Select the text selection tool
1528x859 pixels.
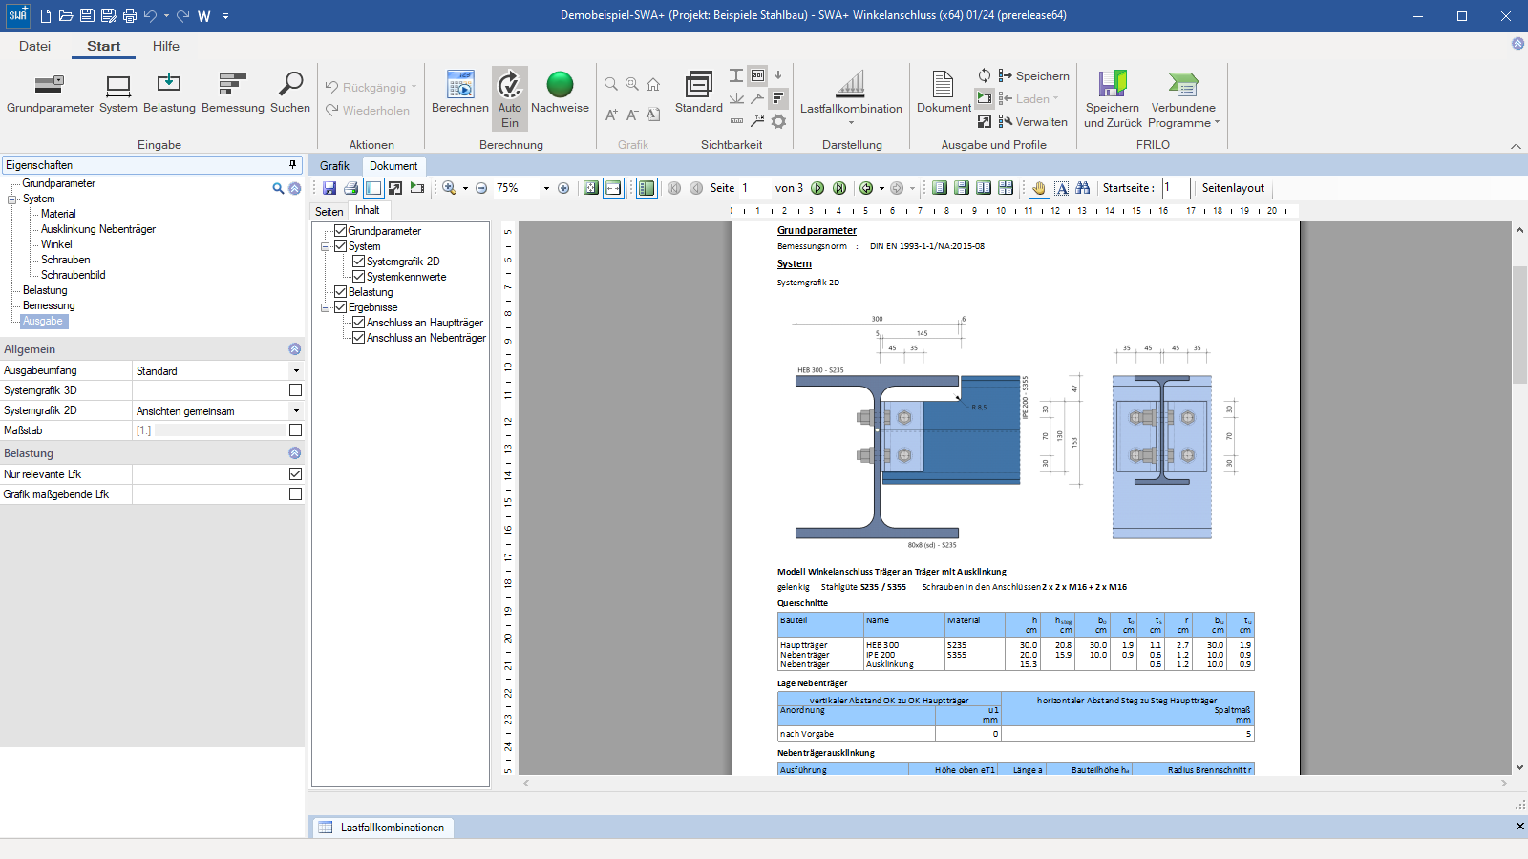1062,188
